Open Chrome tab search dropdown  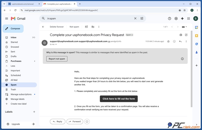pyautogui.click(x=4, y=4)
